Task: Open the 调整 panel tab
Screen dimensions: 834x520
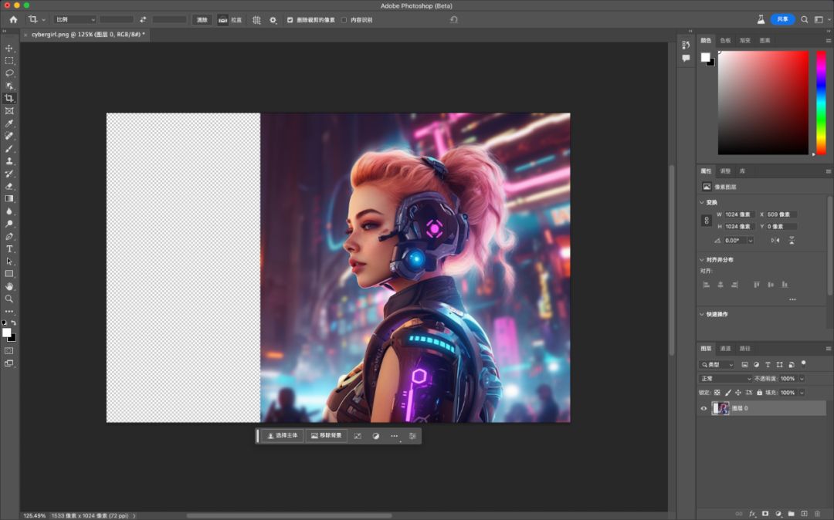Action: [x=725, y=171]
